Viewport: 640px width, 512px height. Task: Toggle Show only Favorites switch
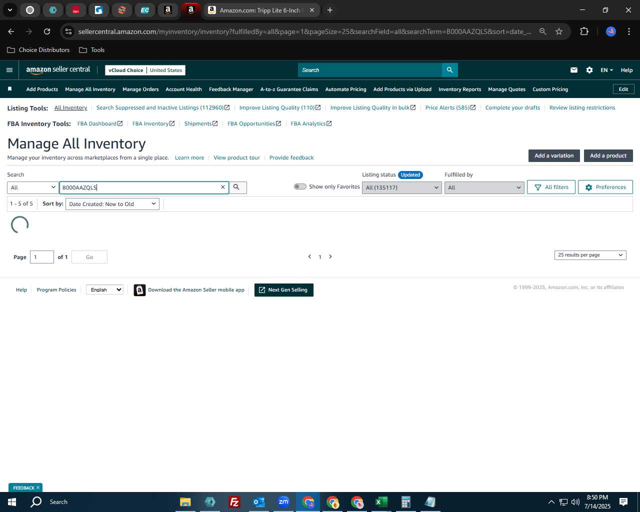(300, 186)
